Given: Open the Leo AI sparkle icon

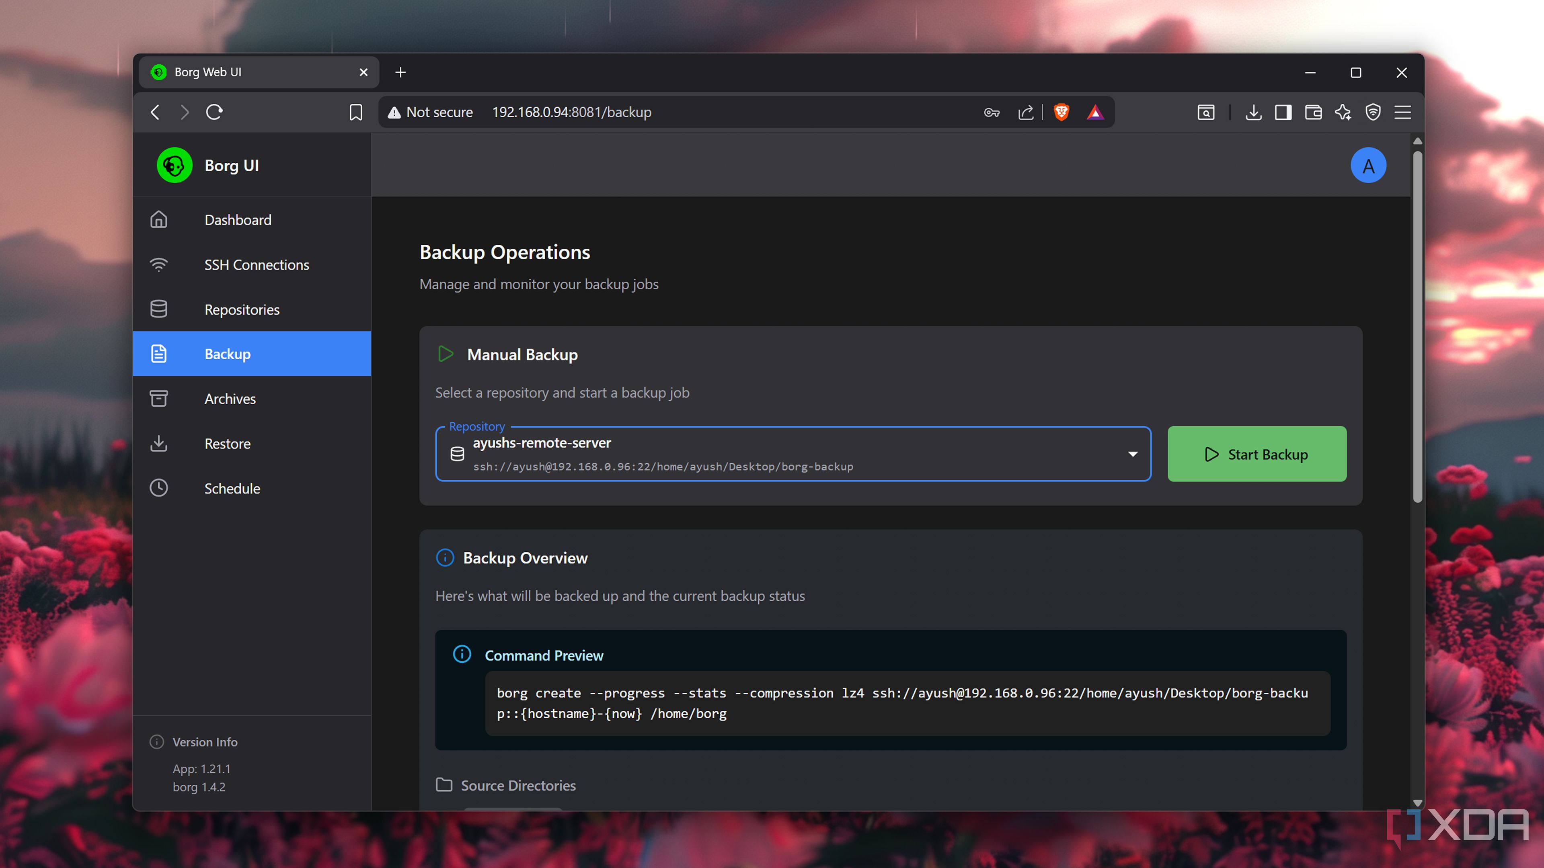Looking at the screenshot, I should [x=1343, y=112].
